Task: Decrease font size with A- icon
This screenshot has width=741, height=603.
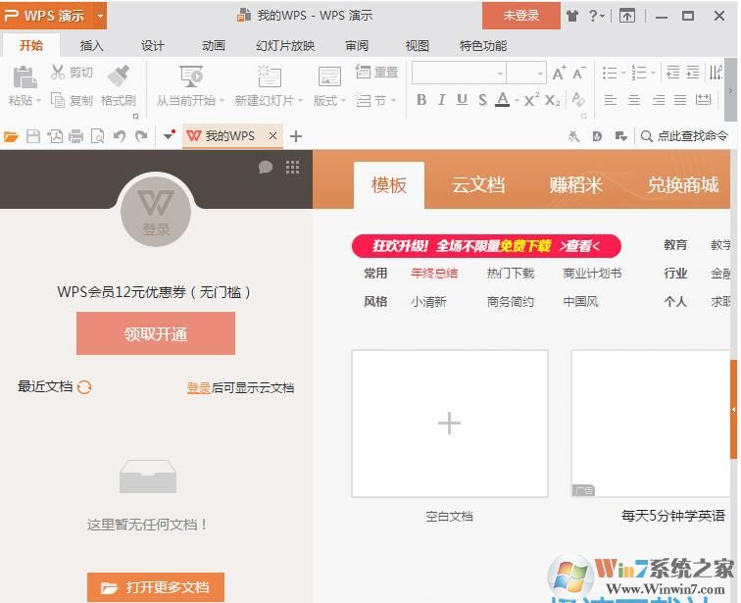Action: (579, 73)
